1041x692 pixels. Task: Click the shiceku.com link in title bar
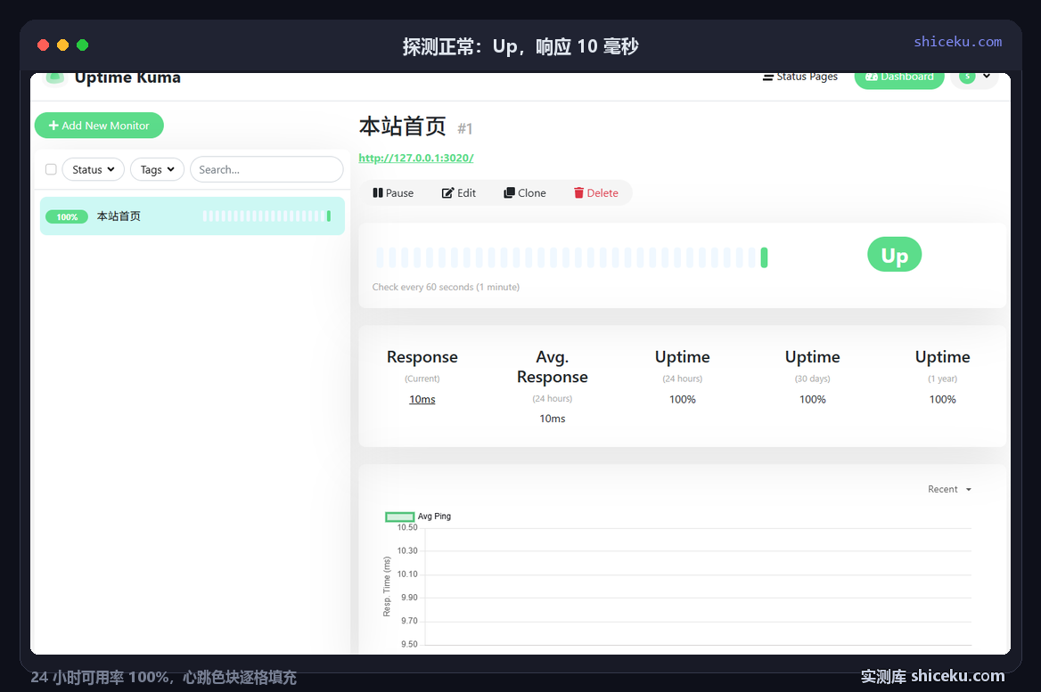point(957,42)
